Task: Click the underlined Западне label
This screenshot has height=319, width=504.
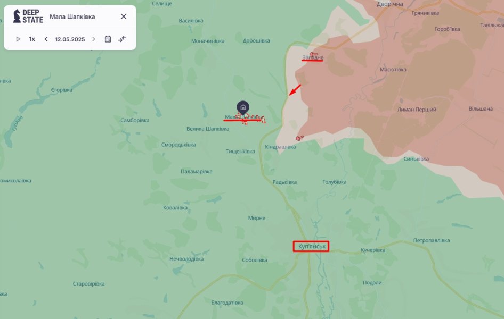Action: 313,58
